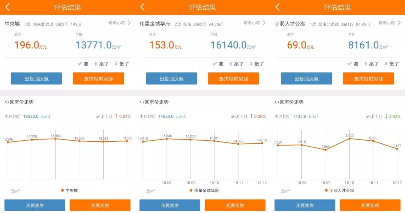Tap 我要卖房 under 宇润人才公寓 chart

[x=305, y=205]
